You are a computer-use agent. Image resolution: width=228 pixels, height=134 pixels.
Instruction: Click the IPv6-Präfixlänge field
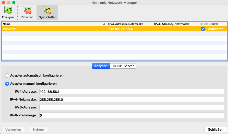(x=131, y=115)
